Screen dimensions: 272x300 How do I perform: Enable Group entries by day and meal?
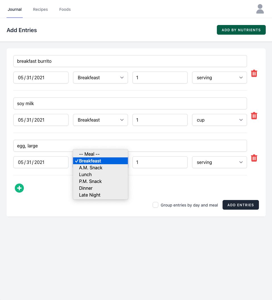[155, 205]
